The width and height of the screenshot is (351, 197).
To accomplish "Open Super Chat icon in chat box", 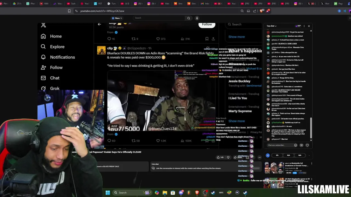I will 301,145.
